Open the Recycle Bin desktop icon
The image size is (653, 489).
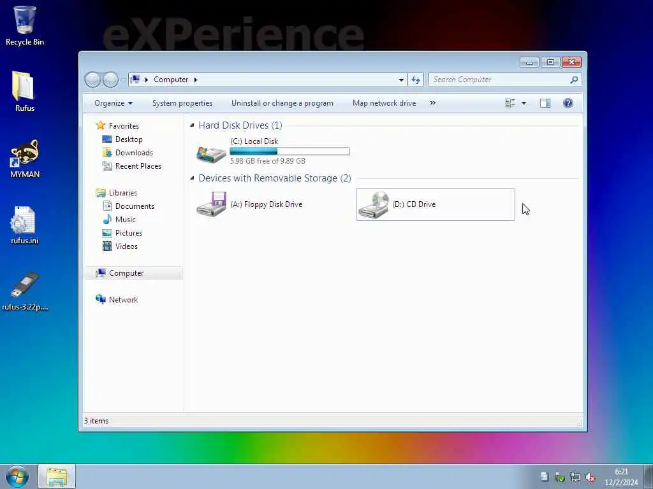[x=25, y=20]
